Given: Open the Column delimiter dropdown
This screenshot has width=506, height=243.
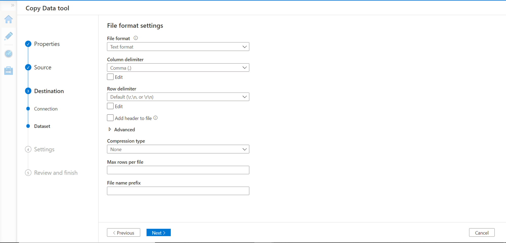Looking at the screenshot, I should point(178,68).
